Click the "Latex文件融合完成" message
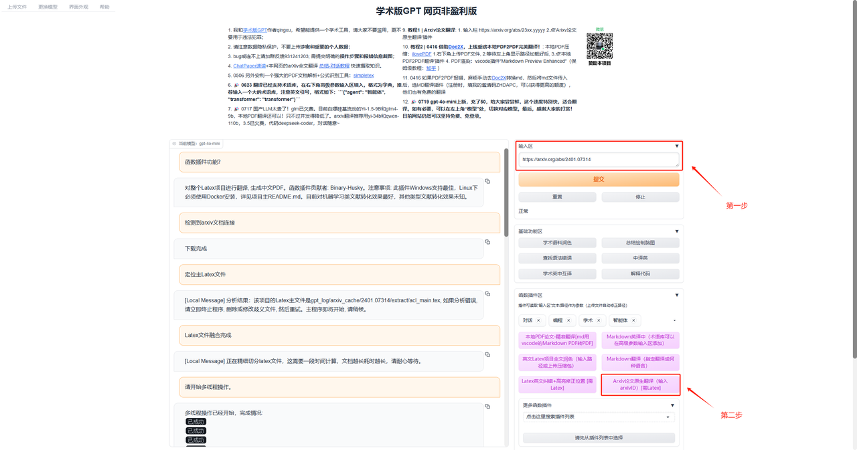 339,335
